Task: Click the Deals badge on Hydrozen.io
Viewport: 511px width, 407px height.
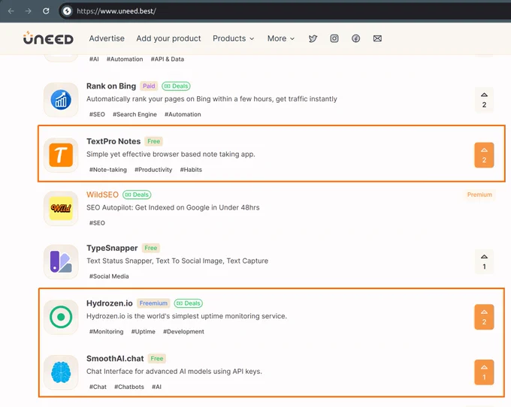Action: 189,303
